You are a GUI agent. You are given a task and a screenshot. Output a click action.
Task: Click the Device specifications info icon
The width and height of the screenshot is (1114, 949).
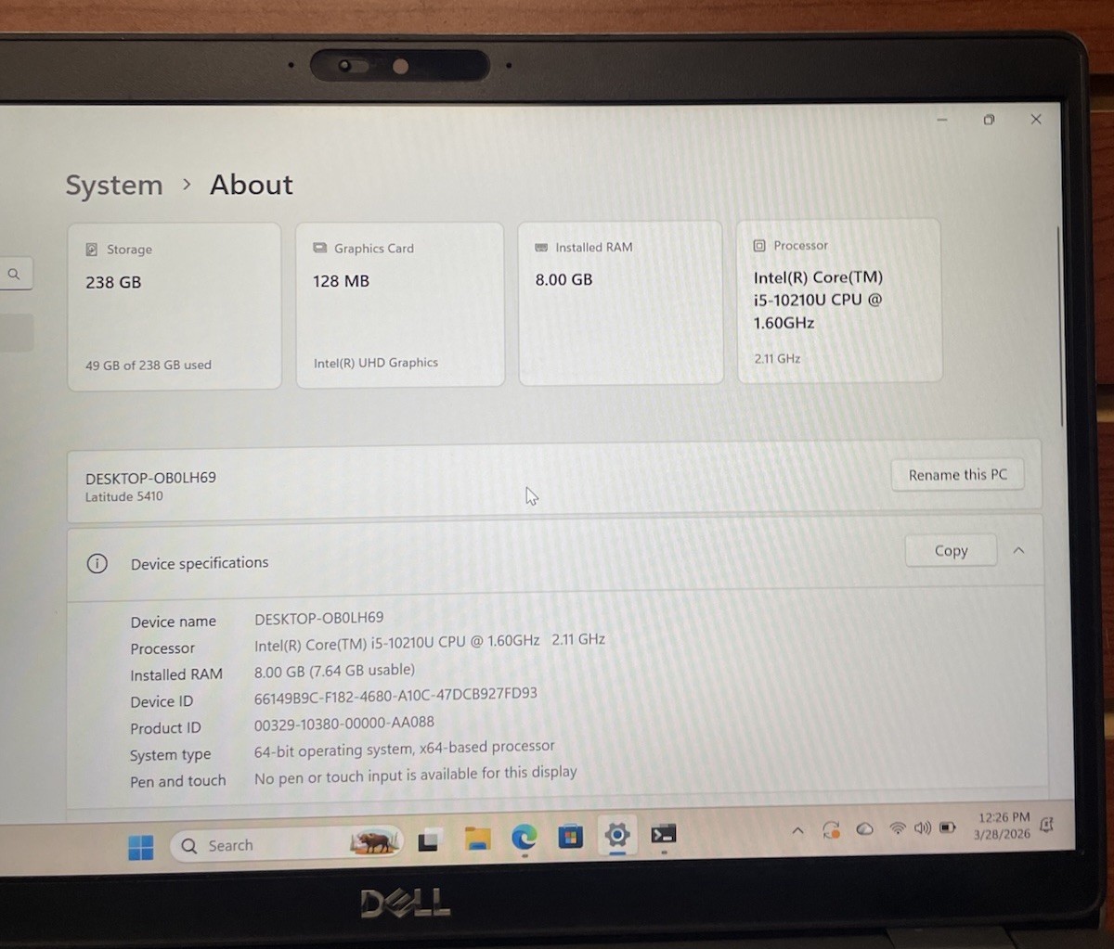(97, 563)
